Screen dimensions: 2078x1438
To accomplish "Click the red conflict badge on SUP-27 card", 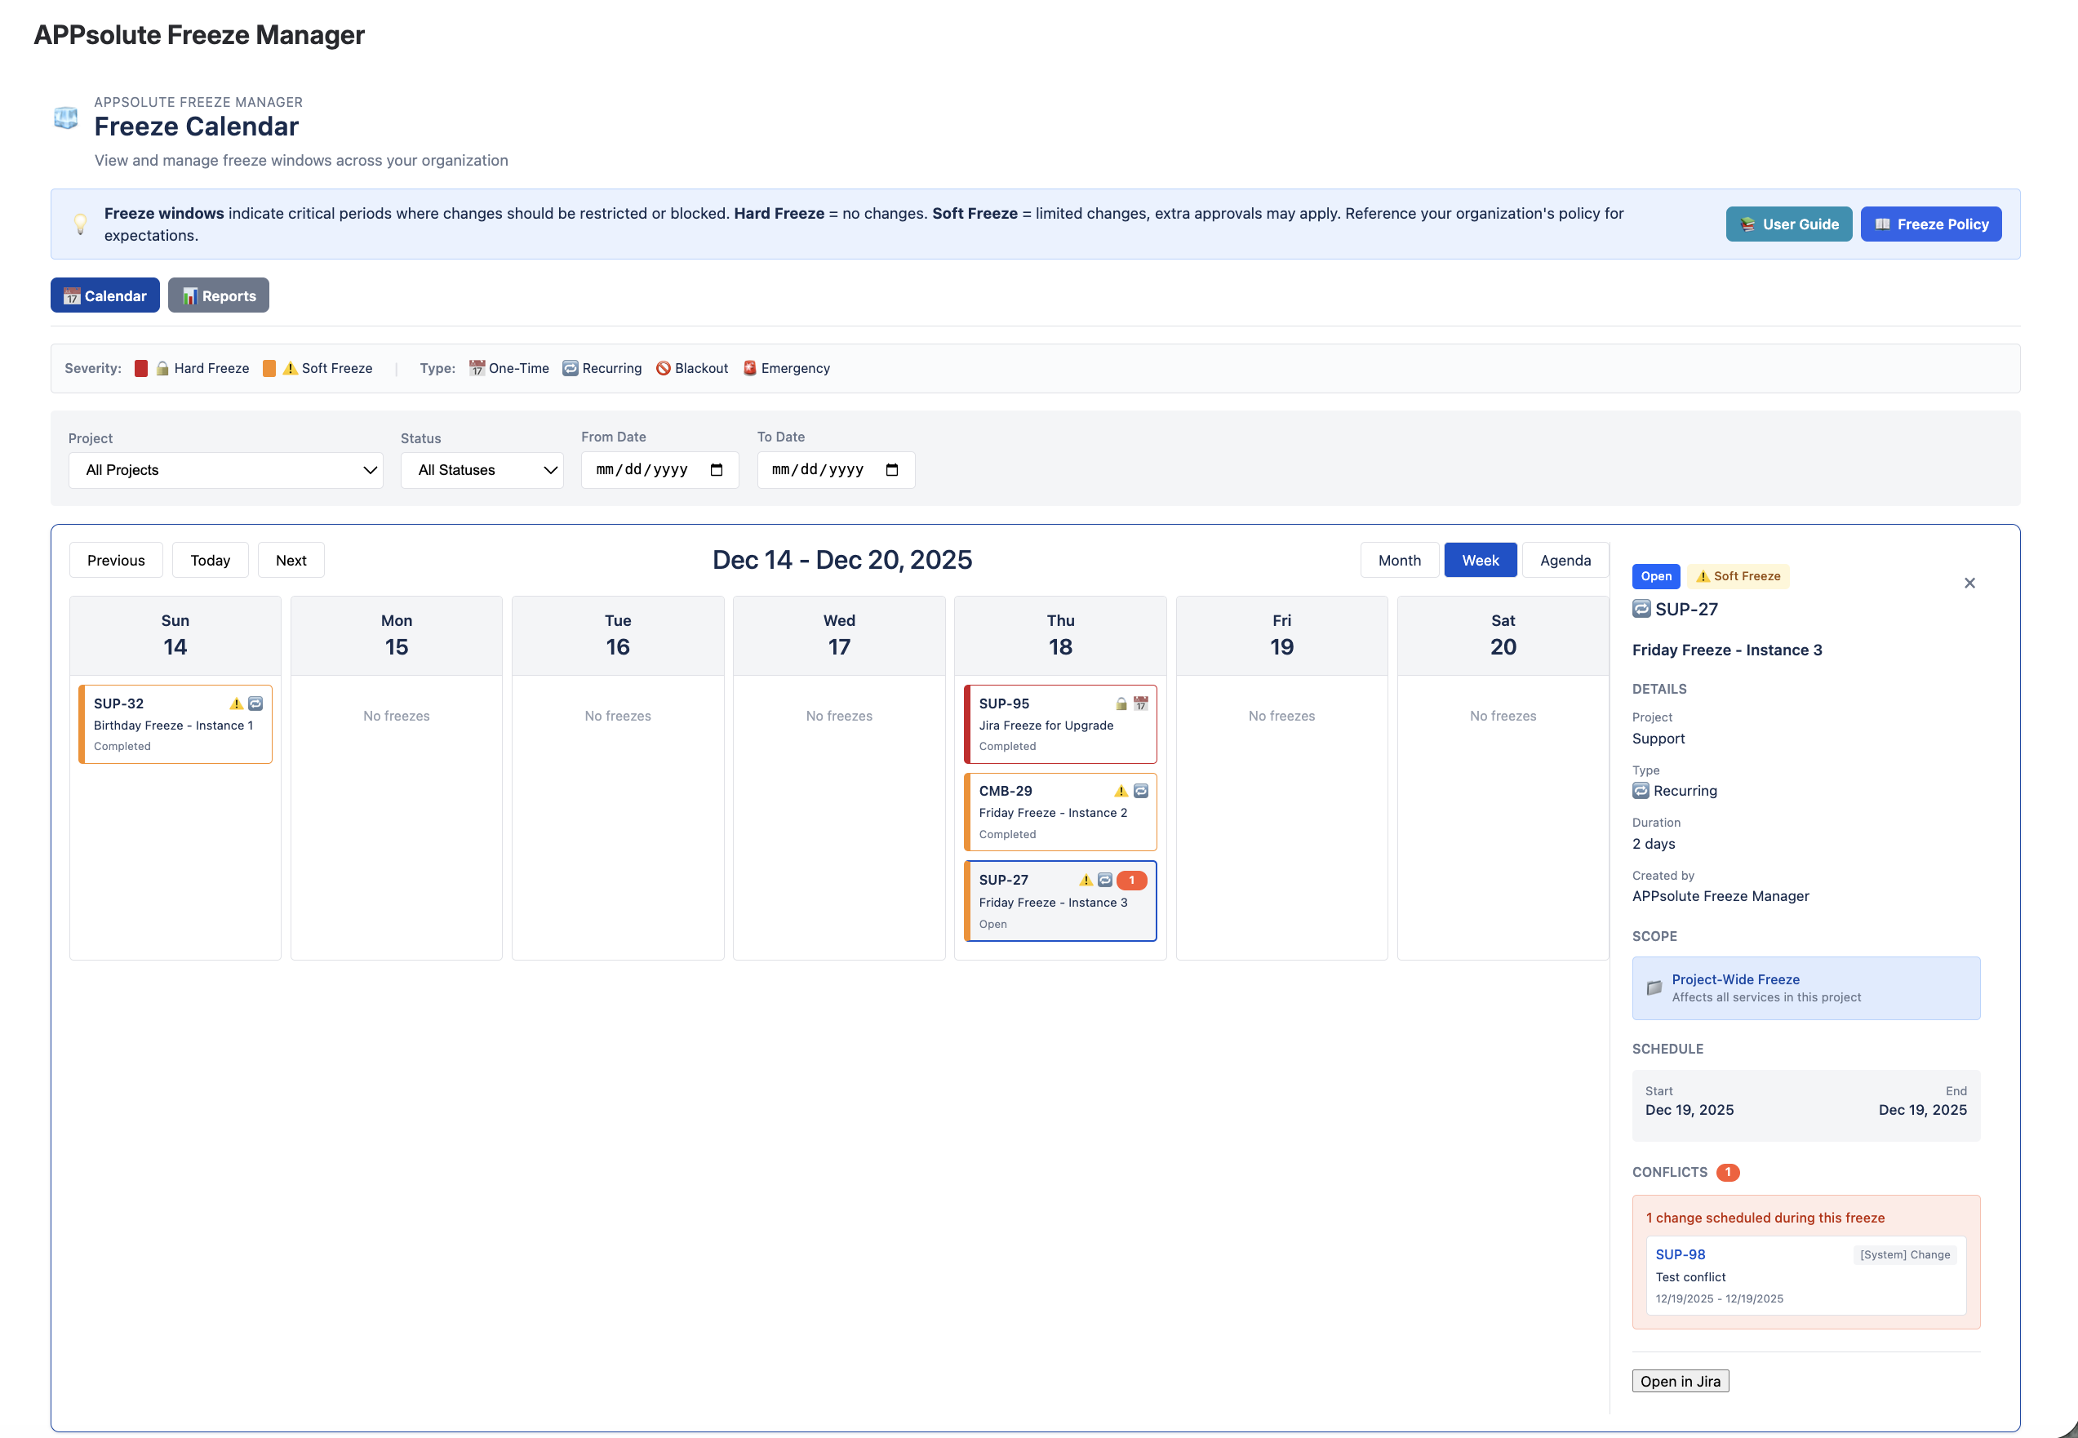I will (1131, 881).
